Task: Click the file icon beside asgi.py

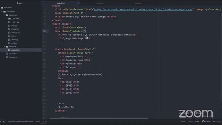Action: click(9, 26)
